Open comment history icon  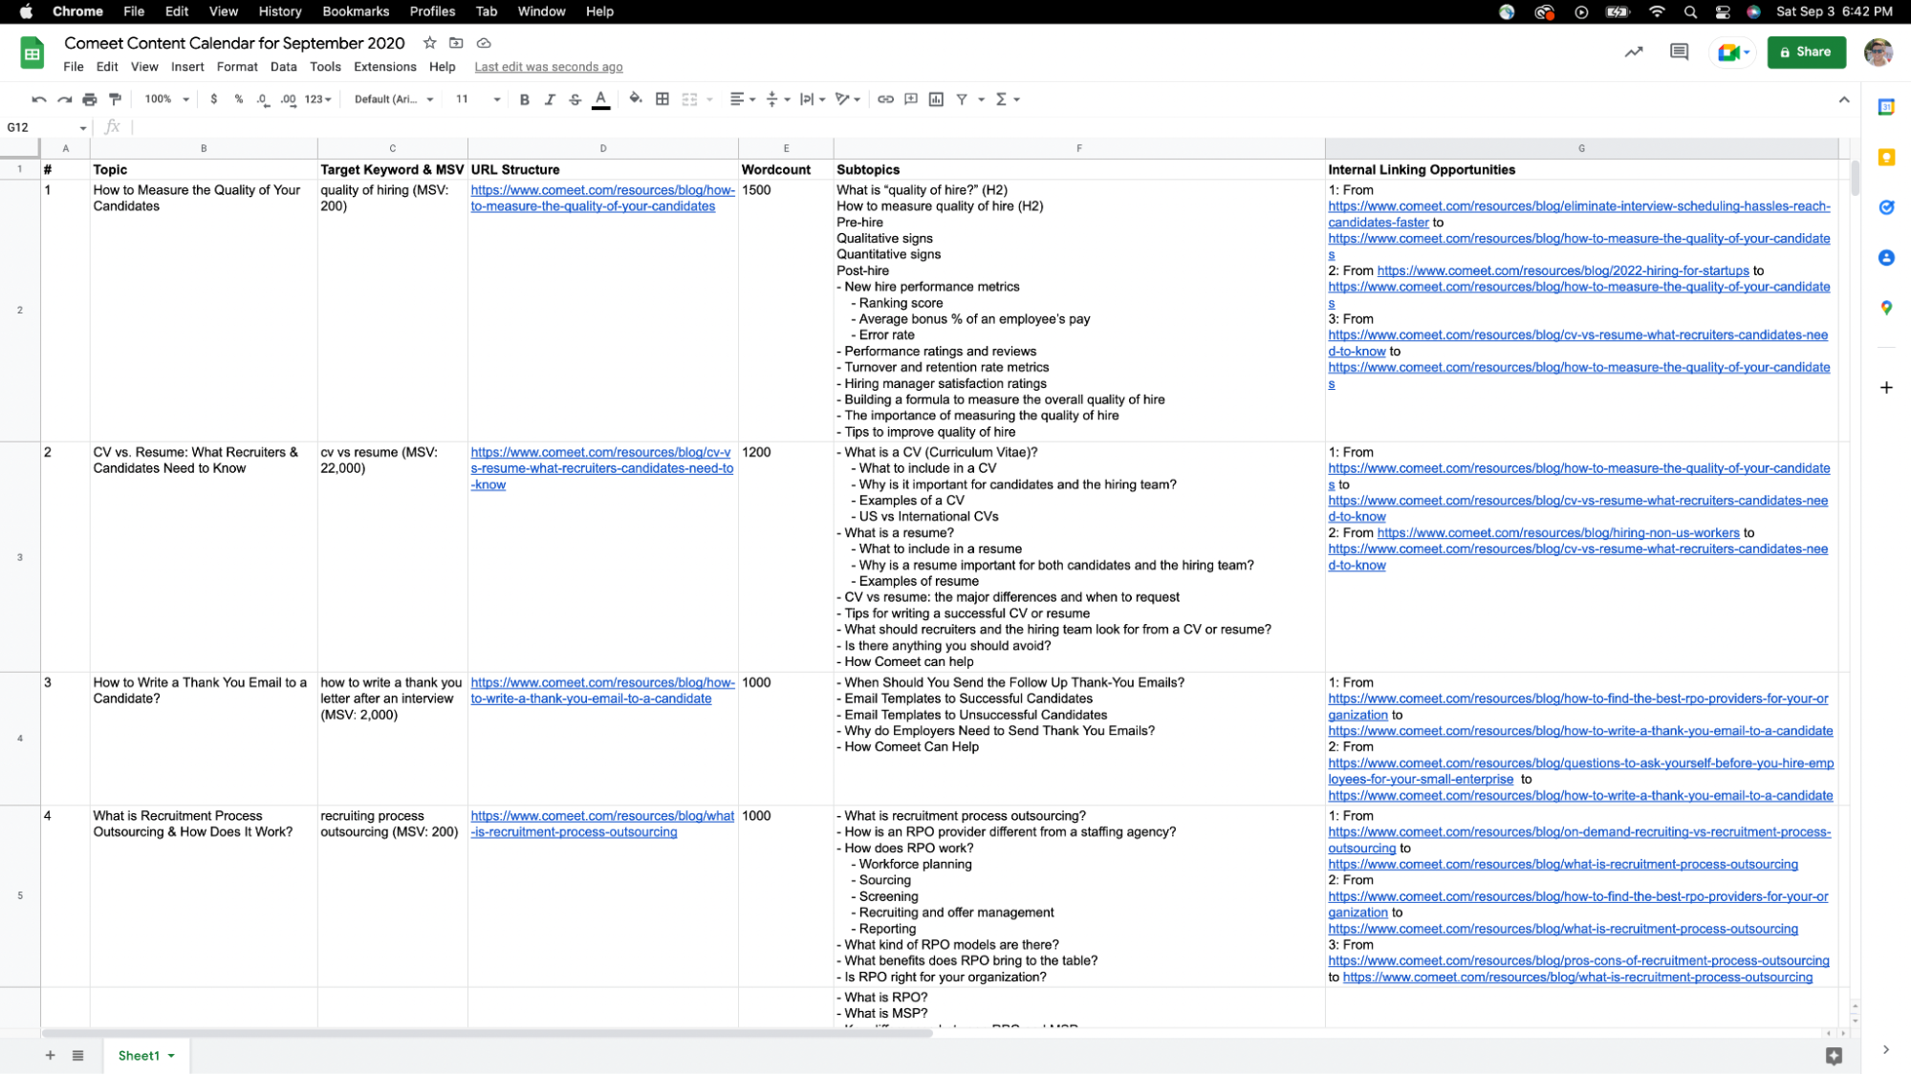coord(1679,52)
